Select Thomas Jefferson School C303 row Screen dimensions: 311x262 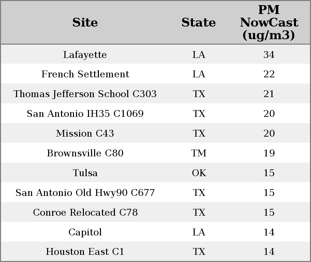point(85,94)
